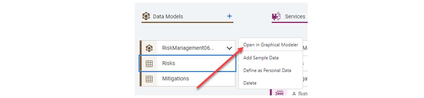Click the RiskManagement06... model name

point(188,48)
